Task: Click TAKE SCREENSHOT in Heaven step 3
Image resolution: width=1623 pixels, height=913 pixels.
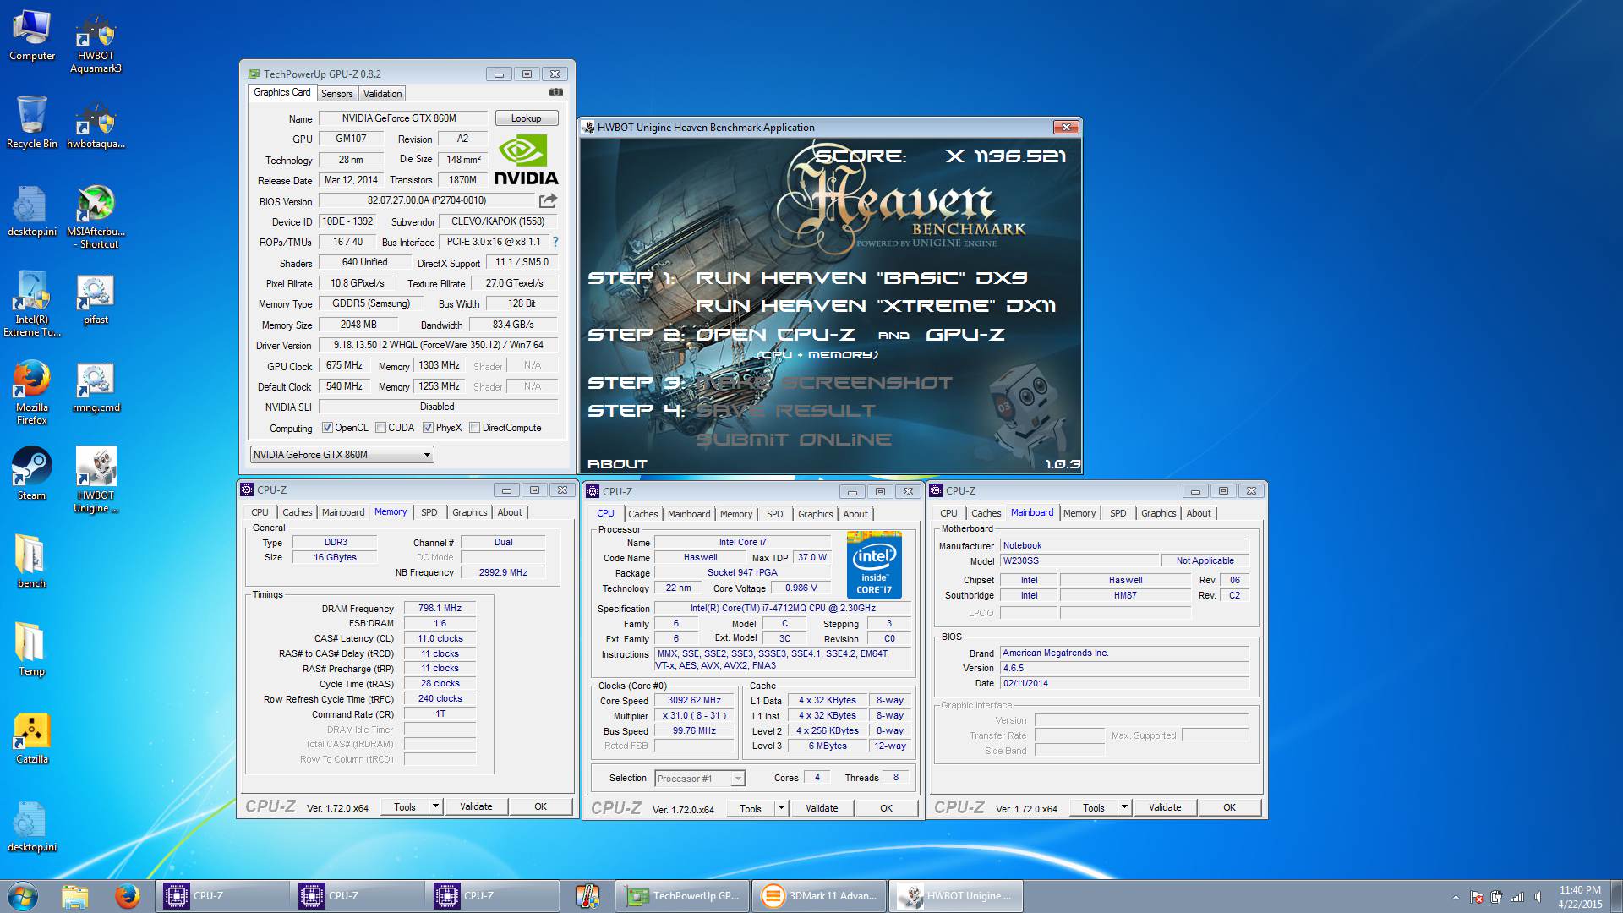Action: (824, 383)
